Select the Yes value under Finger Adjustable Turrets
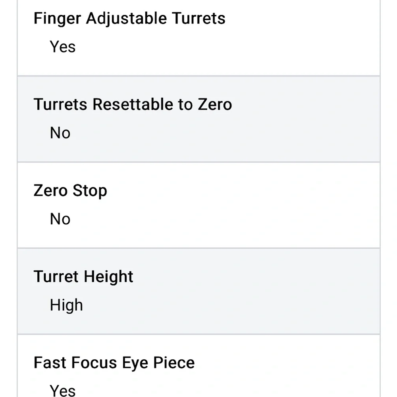This screenshot has width=397, height=397. pyautogui.click(x=62, y=47)
